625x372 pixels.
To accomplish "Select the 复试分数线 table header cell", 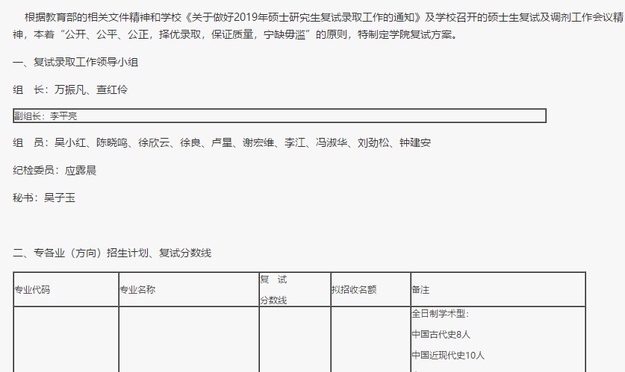I will (x=273, y=289).
